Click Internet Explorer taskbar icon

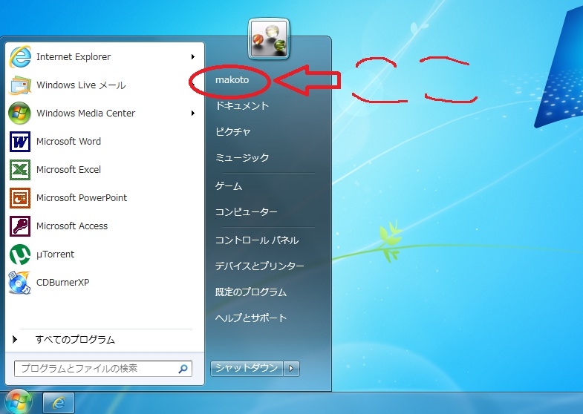59,403
